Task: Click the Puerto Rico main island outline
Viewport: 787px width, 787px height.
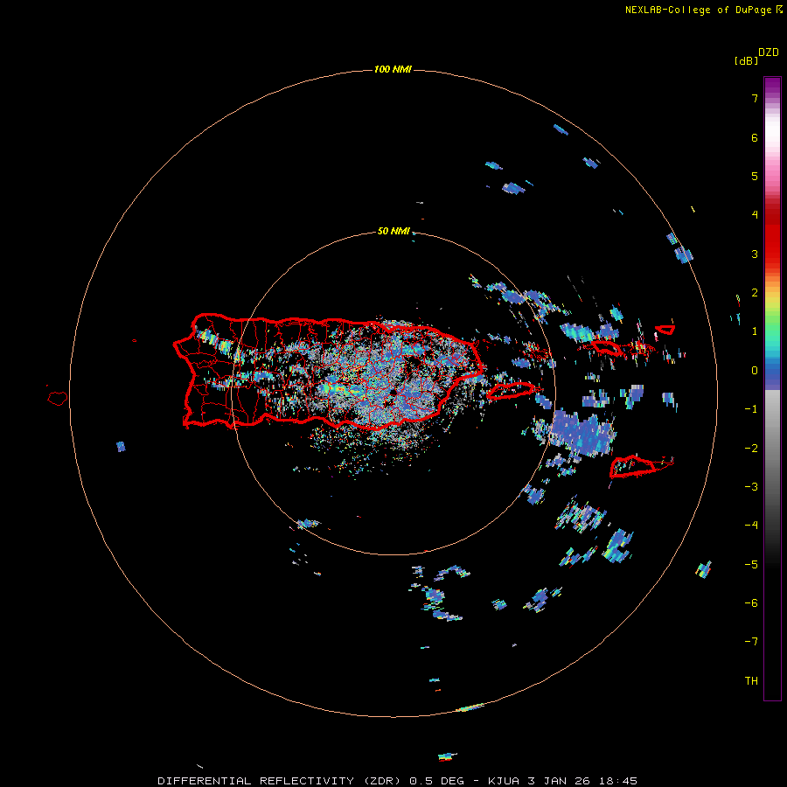Action: [x=329, y=372]
